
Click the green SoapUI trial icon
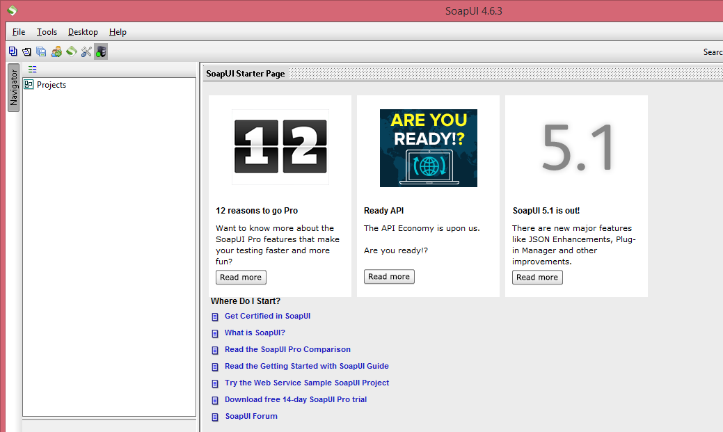point(71,51)
